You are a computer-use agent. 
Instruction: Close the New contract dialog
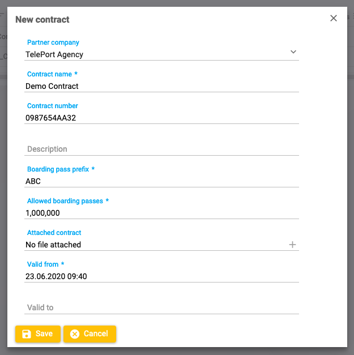point(334,18)
